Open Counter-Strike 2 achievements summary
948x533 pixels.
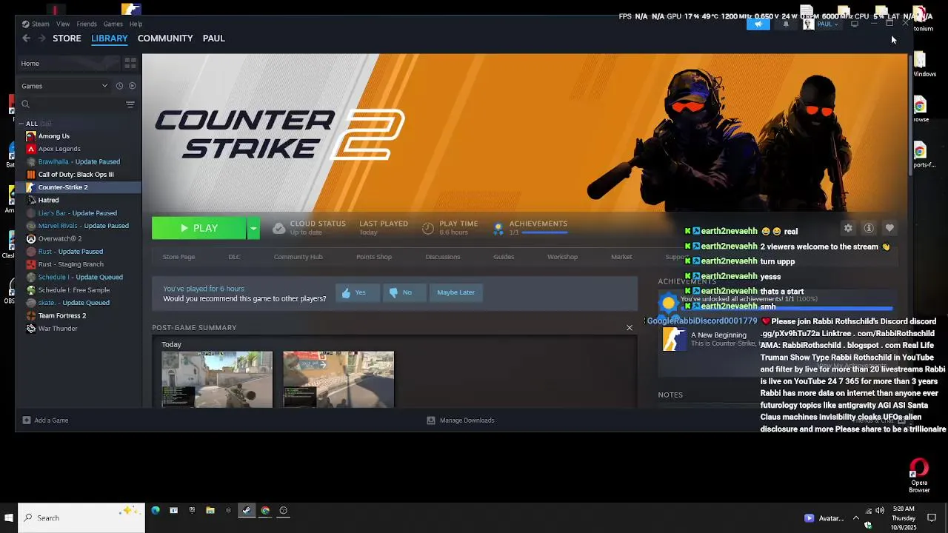530,227
